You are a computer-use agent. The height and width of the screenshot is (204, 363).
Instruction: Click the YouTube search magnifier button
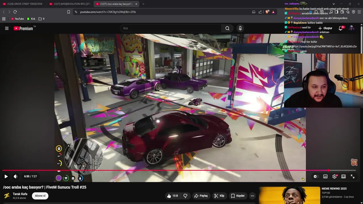(x=227, y=28)
